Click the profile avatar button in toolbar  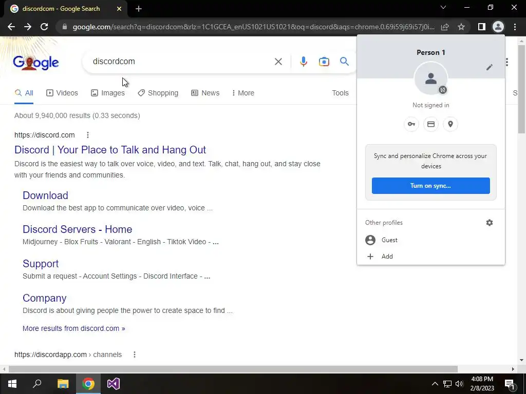tap(498, 27)
